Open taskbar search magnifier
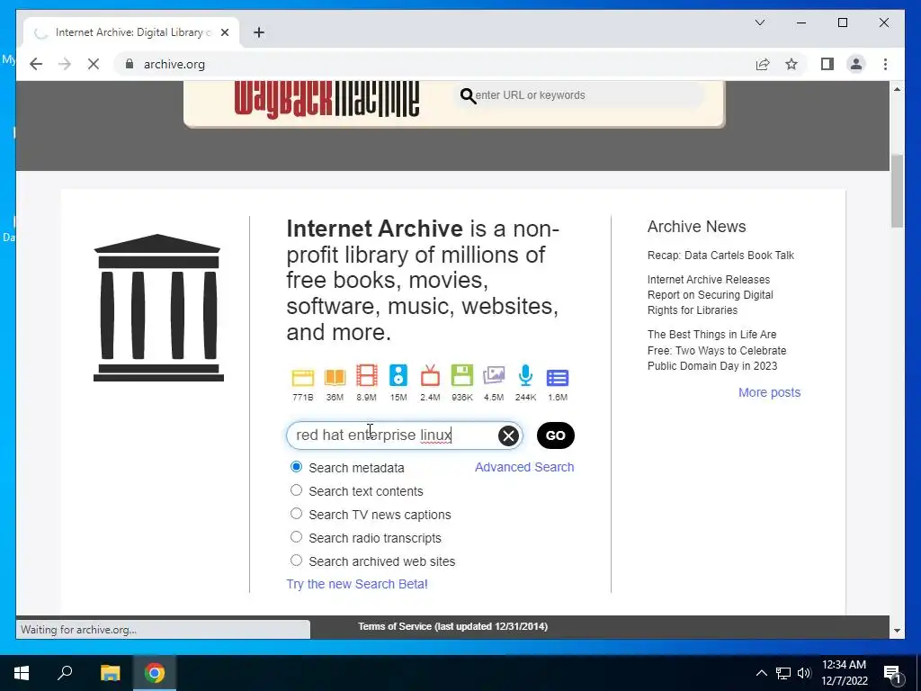Screen dimensions: 921x691 tap(65, 673)
